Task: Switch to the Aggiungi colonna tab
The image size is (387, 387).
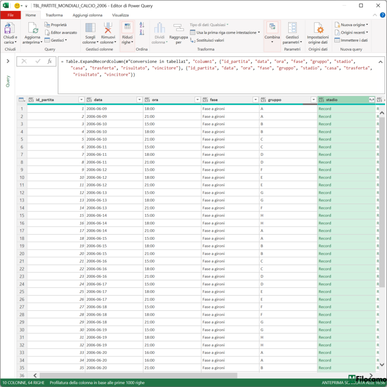Action: pyautogui.click(x=87, y=15)
